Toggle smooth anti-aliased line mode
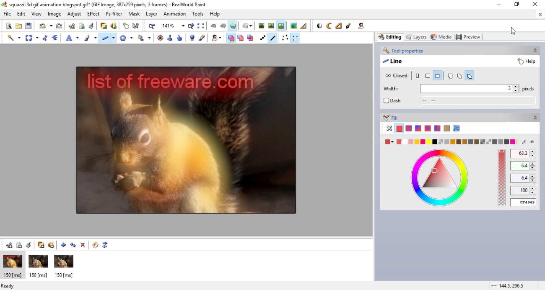The height and width of the screenshot is (290, 545). (x=273, y=38)
